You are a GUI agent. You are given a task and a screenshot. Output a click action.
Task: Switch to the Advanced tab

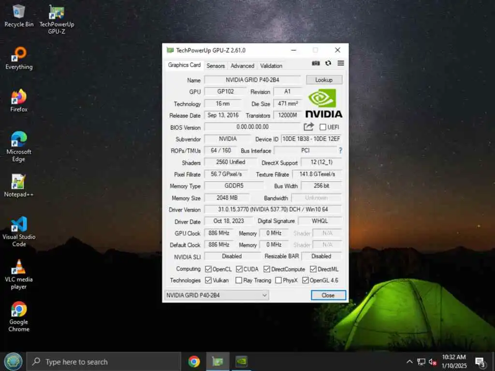[x=242, y=66]
